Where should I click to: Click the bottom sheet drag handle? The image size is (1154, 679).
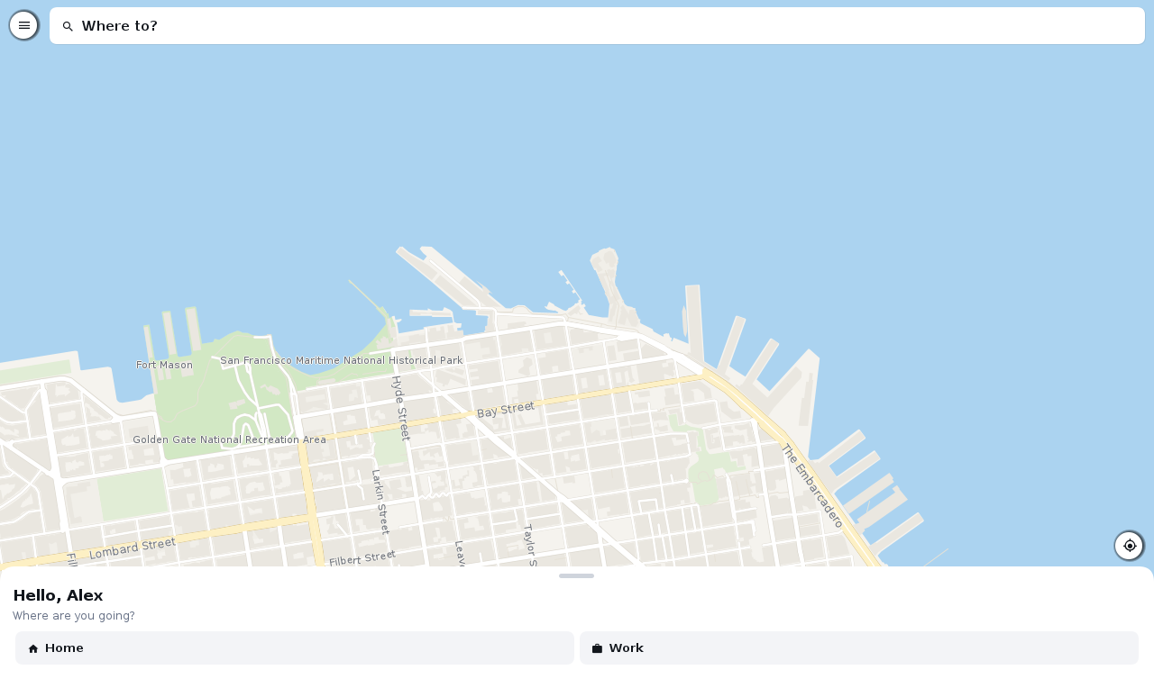577,575
